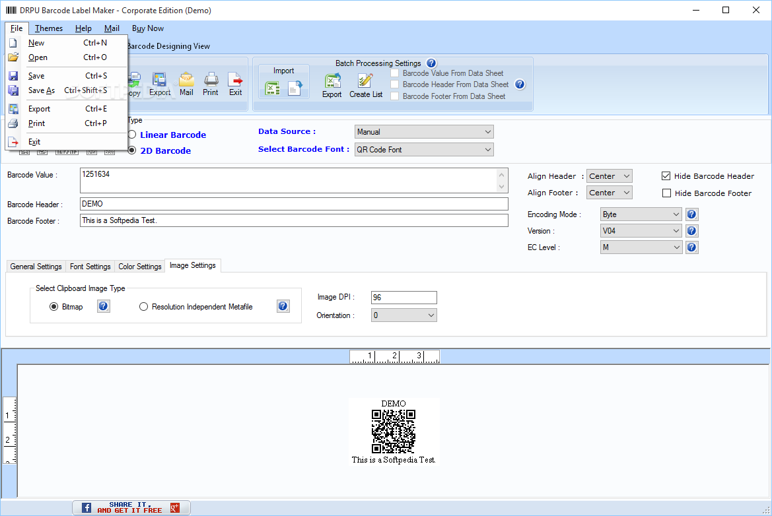Click the Exit toolbar icon
772x516 pixels.
tap(235, 79)
